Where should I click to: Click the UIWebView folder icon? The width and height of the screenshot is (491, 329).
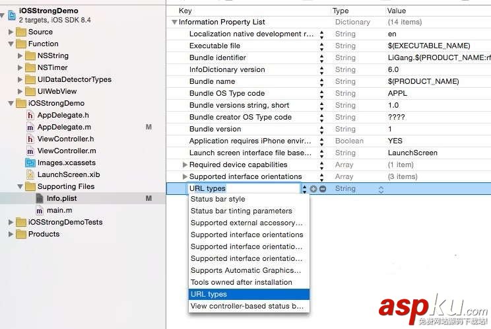(x=30, y=91)
